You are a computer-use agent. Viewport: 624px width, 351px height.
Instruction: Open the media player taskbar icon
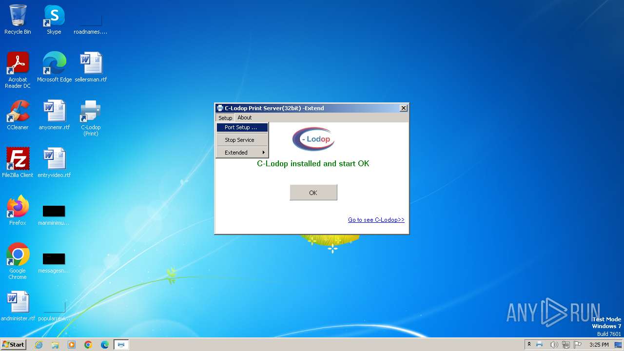(x=72, y=345)
